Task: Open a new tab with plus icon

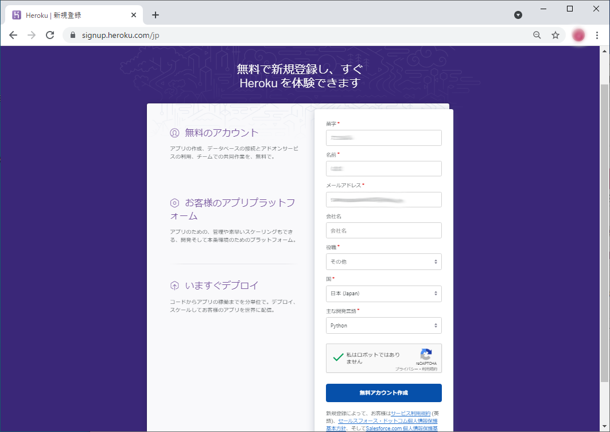Action: pyautogui.click(x=156, y=15)
